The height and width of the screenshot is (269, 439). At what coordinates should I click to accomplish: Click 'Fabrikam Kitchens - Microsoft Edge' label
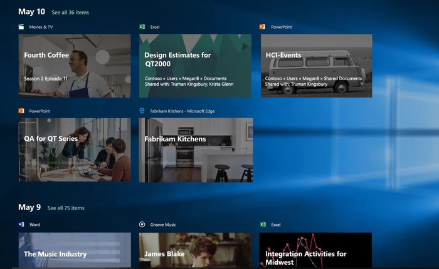click(x=182, y=111)
